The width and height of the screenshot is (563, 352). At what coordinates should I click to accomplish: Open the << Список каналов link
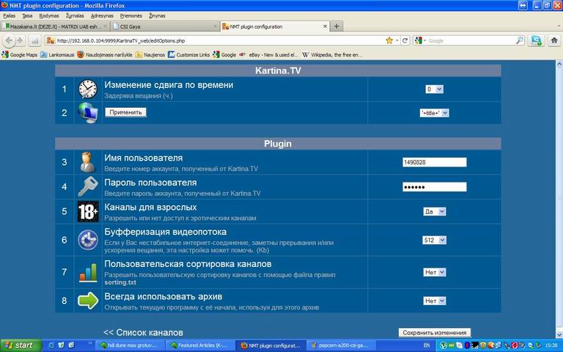tap(143, 333)
